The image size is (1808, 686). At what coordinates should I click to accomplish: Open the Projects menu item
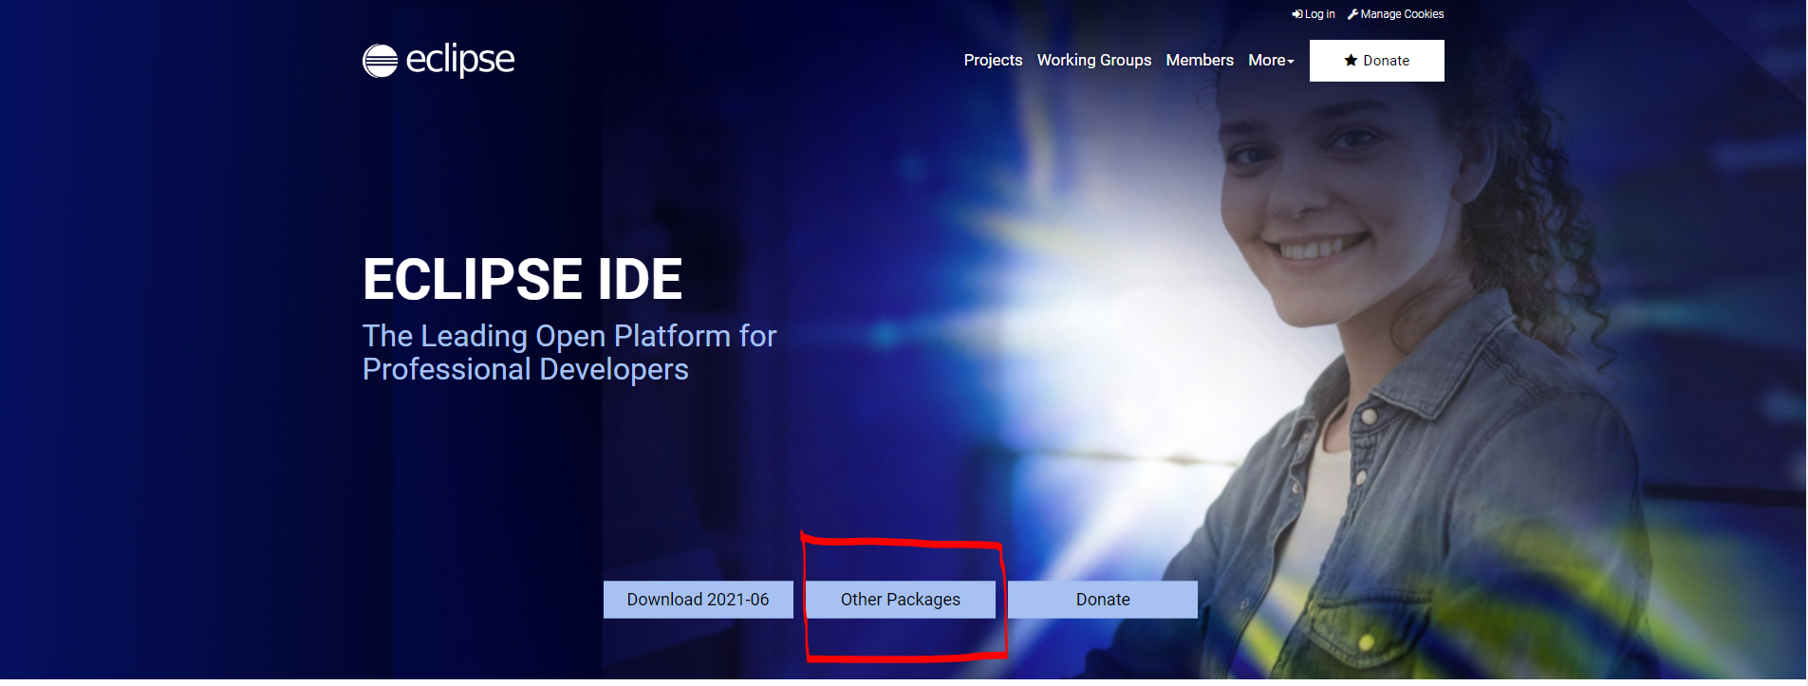point(993,60)
